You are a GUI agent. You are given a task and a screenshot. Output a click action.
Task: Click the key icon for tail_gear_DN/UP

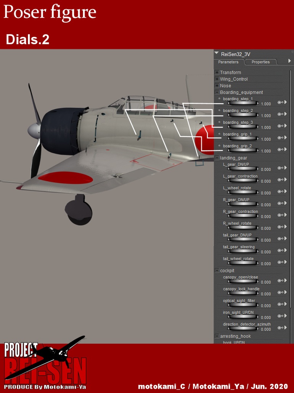coord(280,239)
